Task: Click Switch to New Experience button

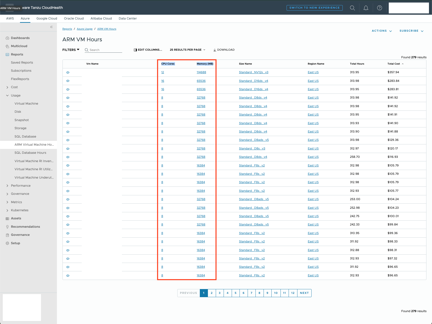Action: 314,8
